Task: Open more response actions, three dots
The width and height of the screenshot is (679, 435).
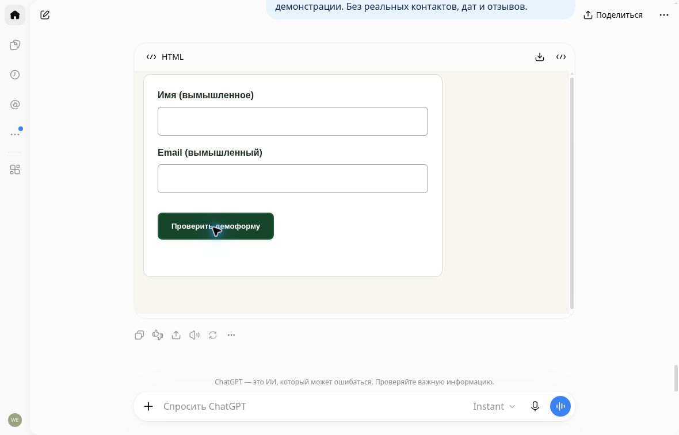Action: pos(231,335)
